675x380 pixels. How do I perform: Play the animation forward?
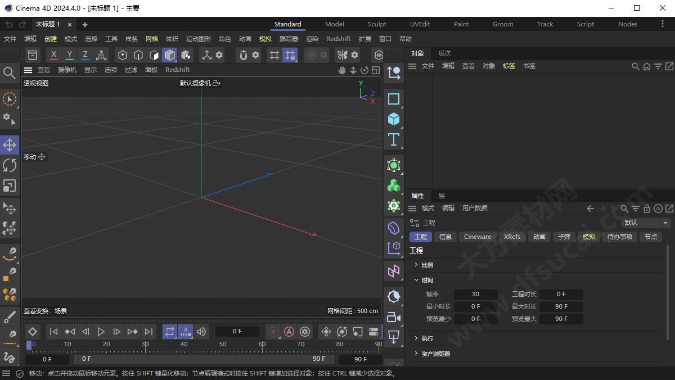pos(101,332)
